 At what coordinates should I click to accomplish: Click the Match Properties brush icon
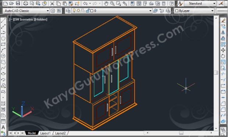coord(71,3)
